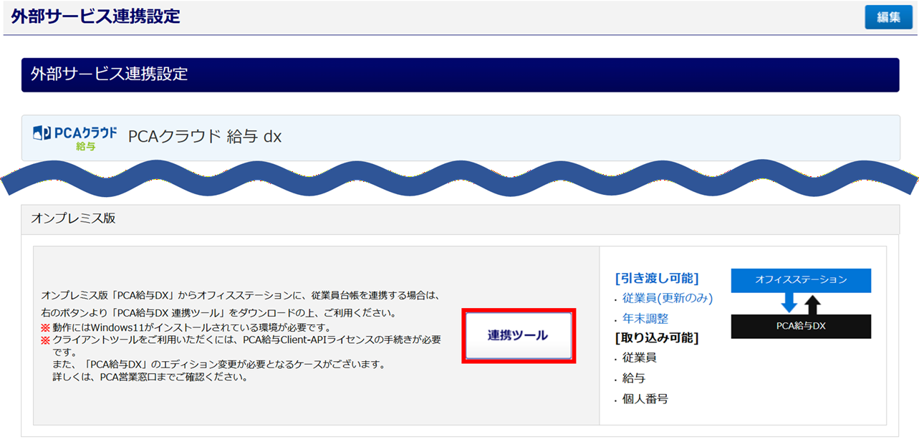The height and width of the screenshot is (442, 919).
Task: Click the 編集 button
Action: [x=888, y=17]
